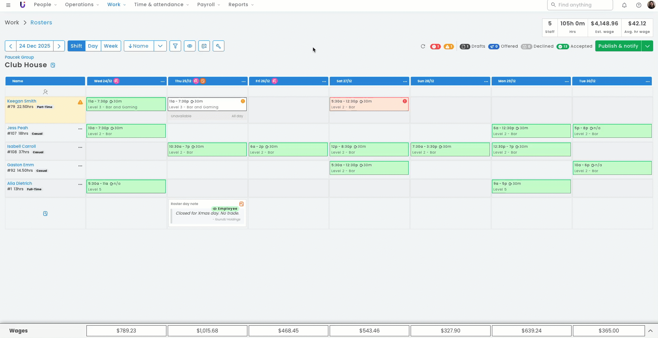Expand the Publish & notify dropdown arrow

tap(647, 46)
